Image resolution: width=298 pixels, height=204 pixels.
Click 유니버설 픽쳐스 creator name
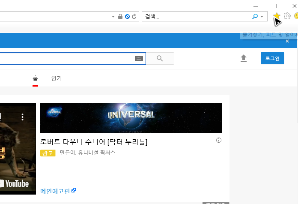[97, 153]
